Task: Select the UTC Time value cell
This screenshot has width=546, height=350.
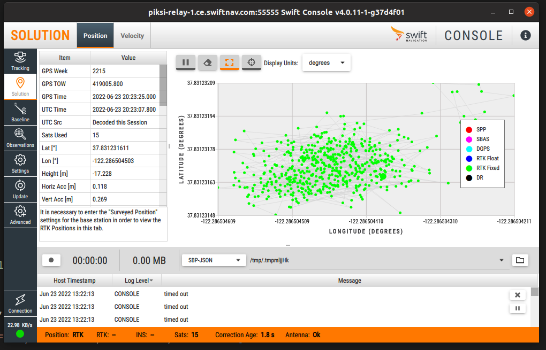Action: [125, 110]
